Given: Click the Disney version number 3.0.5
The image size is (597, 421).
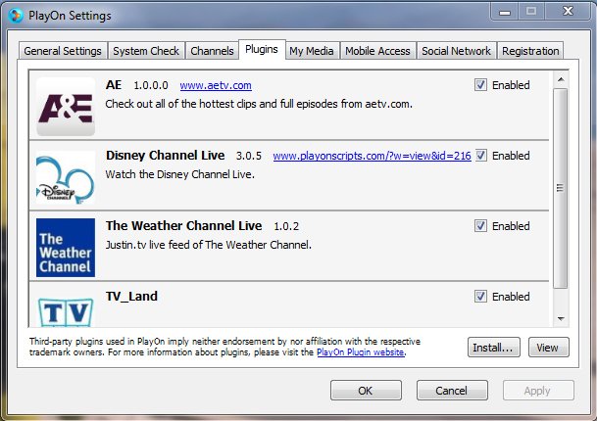Looking at the screenshot, I should tap(249, 156).
